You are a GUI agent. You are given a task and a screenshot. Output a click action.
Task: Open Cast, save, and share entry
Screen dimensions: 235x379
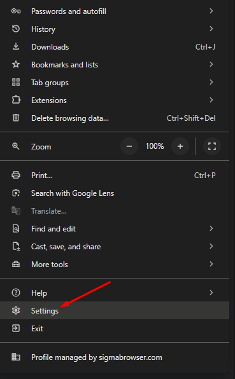tap(115, 247)
